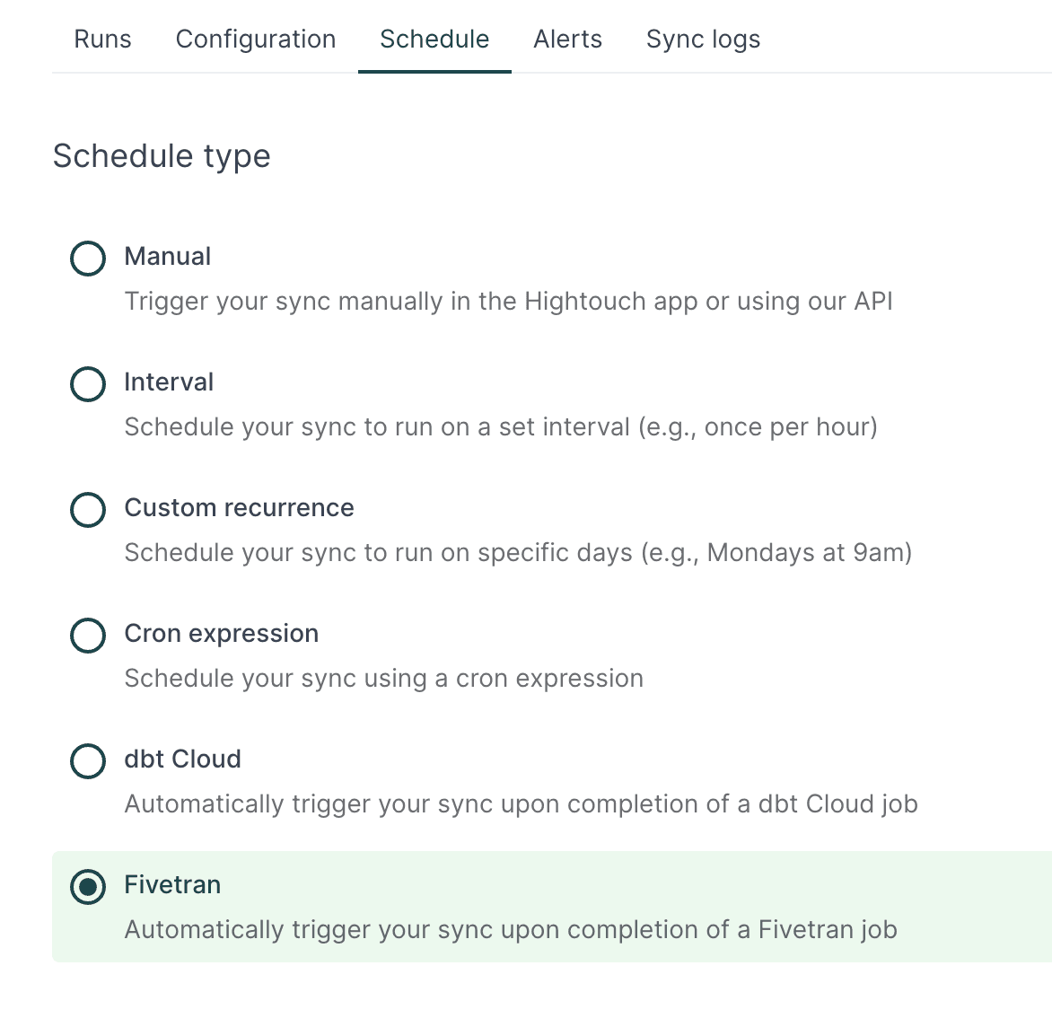Click the selected Fivetran radio circle
Viewport: 1052px width, 1027px height.
coord(88,887)
